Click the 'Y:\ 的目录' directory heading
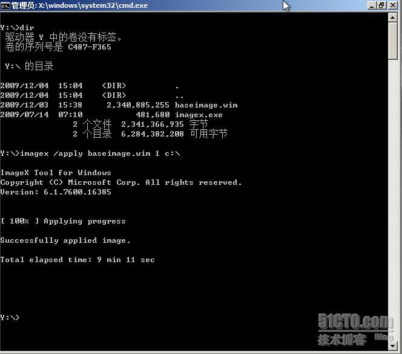The width and height of the screenshot is (402, 354). (29, 66)
